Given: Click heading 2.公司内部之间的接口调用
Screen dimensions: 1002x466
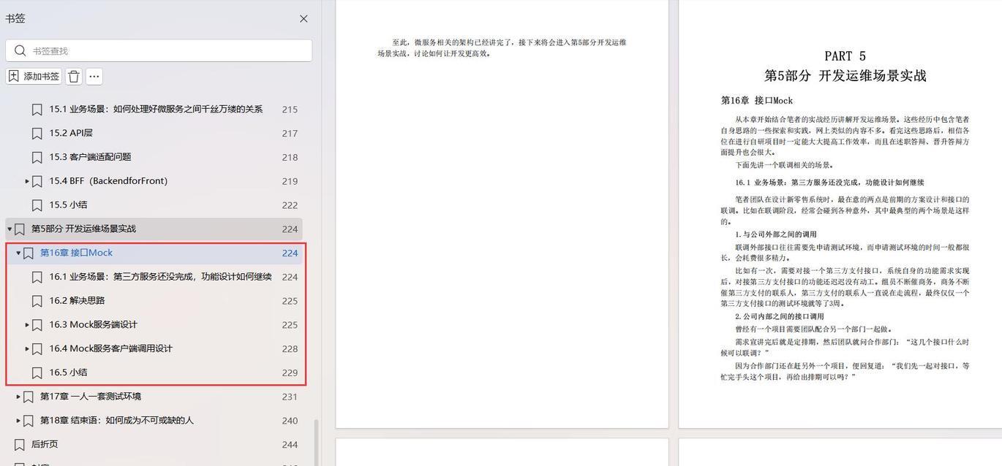Looking at the screenshot, I should tap(779, 316).
